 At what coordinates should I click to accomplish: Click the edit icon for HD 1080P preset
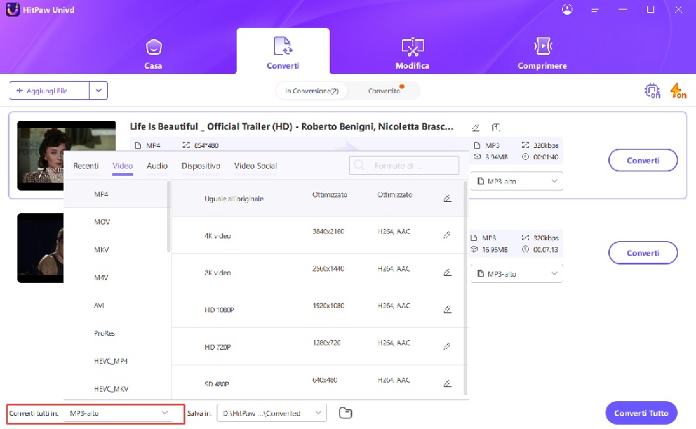pyautogui.click(x=446, y=309)
